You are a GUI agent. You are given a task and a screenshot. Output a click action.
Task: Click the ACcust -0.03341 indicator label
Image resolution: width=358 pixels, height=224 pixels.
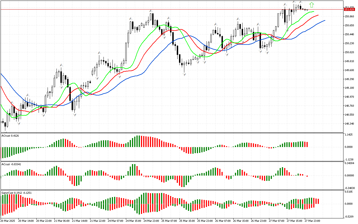11,164
